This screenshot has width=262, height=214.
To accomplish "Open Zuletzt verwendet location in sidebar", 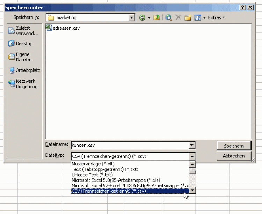I will [x=23, y=31].
